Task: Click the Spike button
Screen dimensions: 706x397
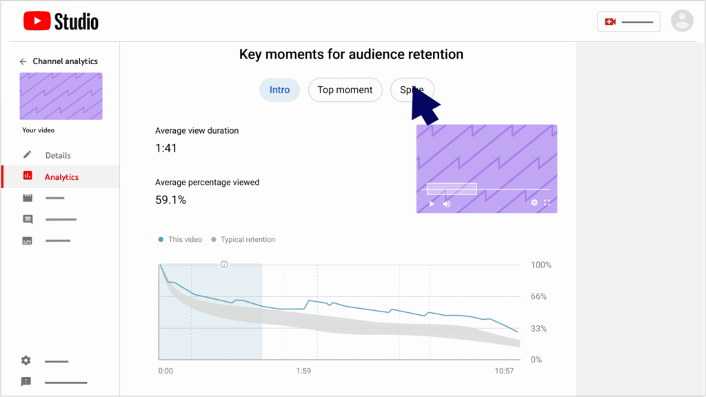Action: pyautogui.click(x=412, y=90)
